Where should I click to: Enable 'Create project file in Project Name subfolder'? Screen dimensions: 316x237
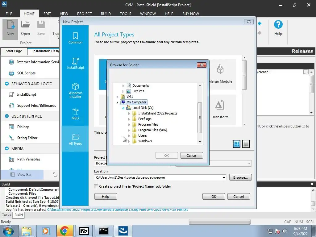[x=96, y=186]
